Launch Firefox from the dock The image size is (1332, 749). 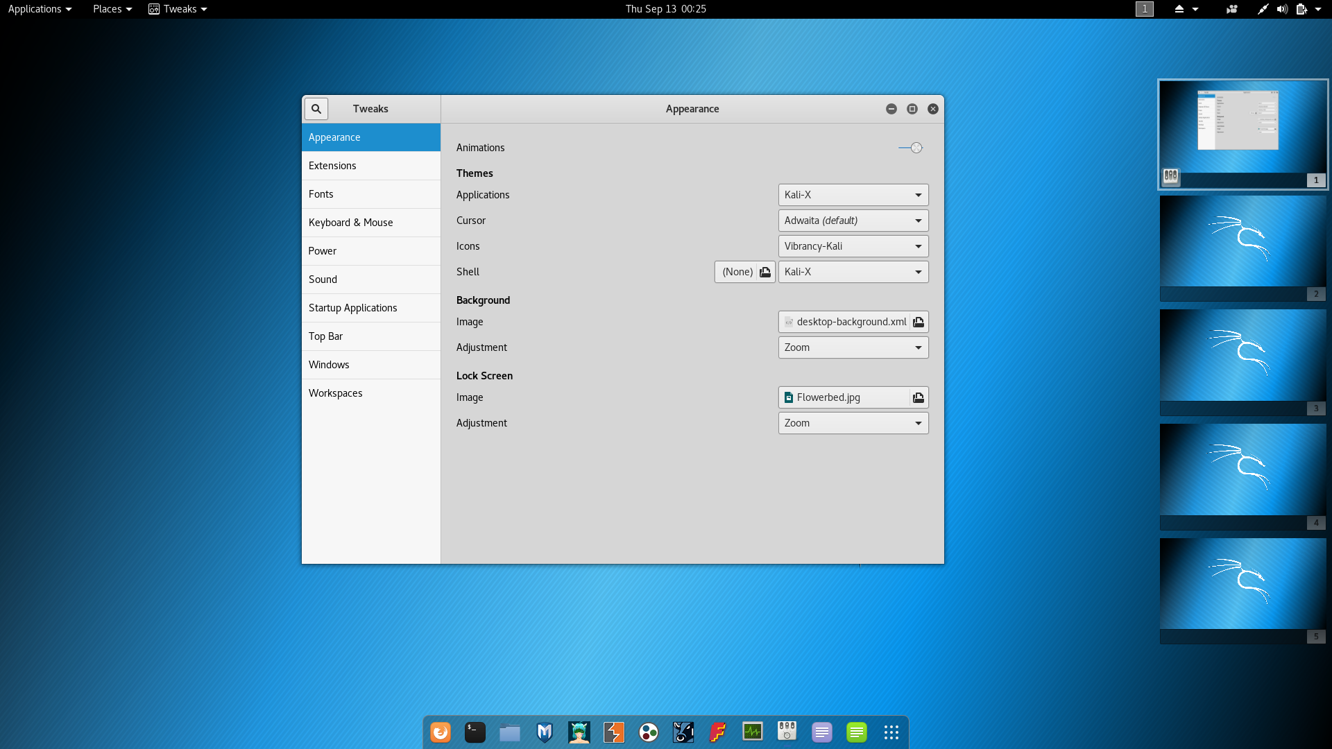click(x=441, y=732)
